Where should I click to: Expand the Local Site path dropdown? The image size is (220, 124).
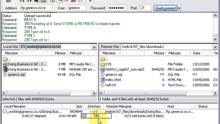pyautogui.click(x=94, y=47)
